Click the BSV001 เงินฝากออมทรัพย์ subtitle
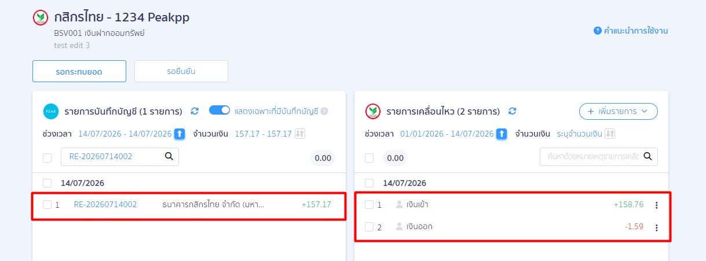Image resolution: width=706 pixels, height=261 pixels. 99,33
